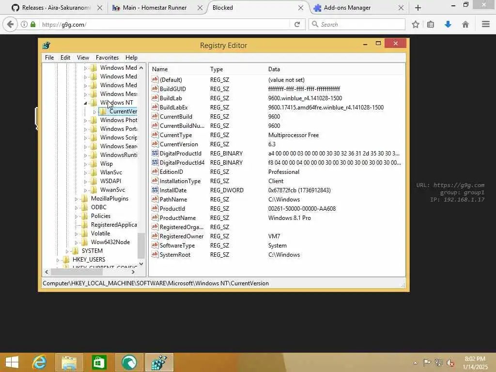This screenshot has height=372, width=496.
Task: Select the BuildGUID value icon
Action: (155, 89)
